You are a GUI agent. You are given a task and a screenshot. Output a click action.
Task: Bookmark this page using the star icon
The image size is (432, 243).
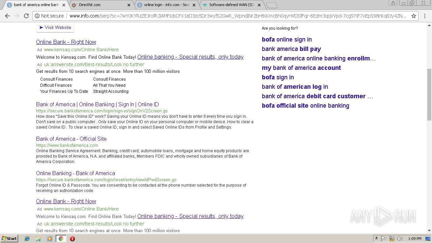pyautogui.click(x=413, y=16)
